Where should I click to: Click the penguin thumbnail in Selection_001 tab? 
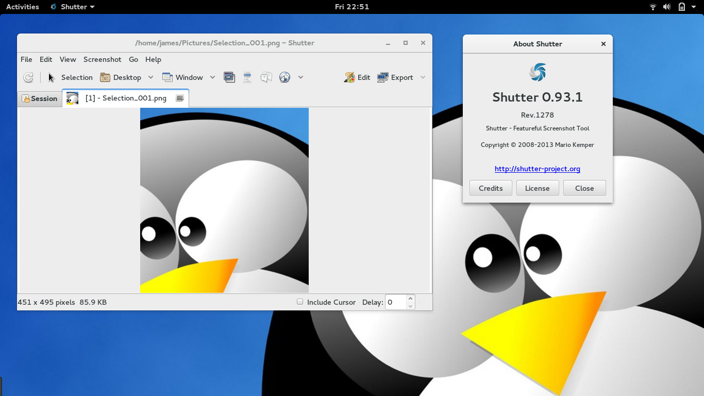point(73,98)
